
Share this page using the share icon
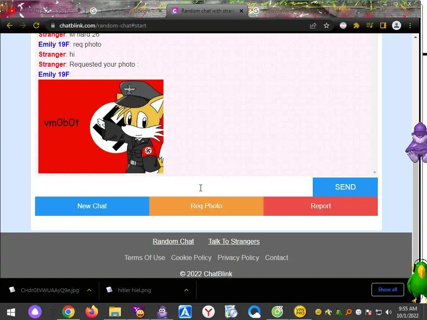313,25
